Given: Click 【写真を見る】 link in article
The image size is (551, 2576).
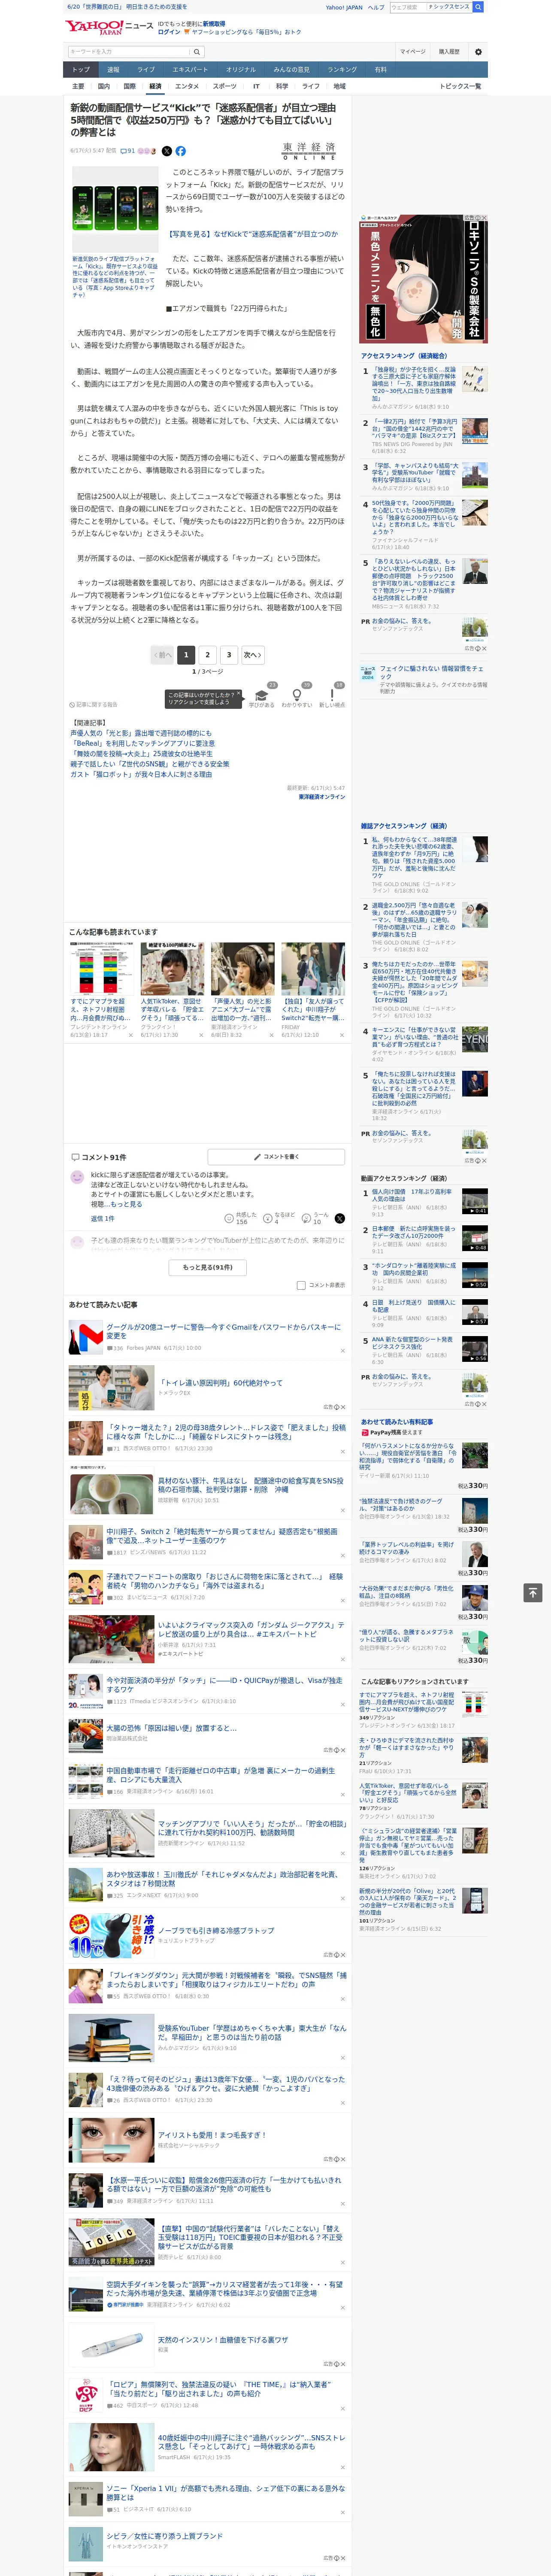Looking at the screenshot, I should coord(252,234).
